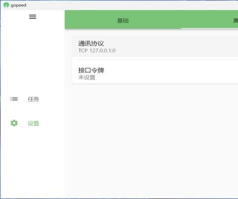
Task: Click the gopeed title text
Action: click(x=18, y=5)
